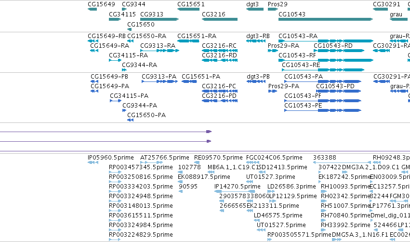Click protein CG10543-PD

click(339, 91)
